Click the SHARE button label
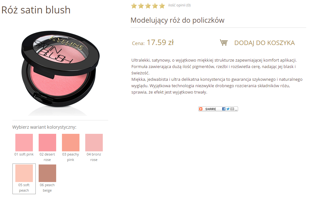 pos(210,109)
